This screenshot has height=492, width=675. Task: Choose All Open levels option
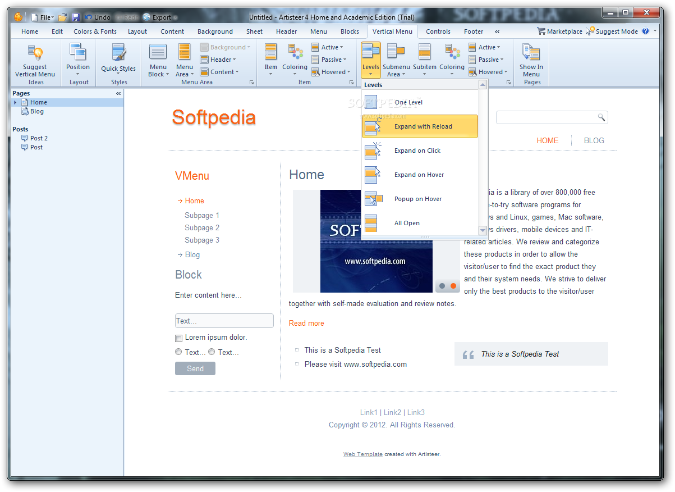coord(420,223)
